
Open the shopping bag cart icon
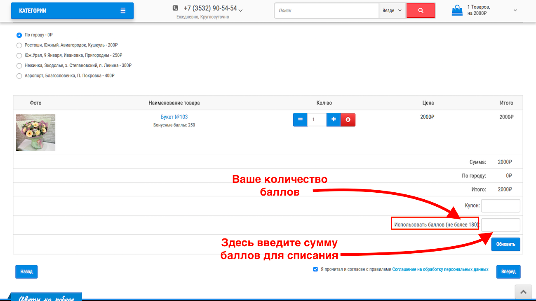click(x=457, y=10)
